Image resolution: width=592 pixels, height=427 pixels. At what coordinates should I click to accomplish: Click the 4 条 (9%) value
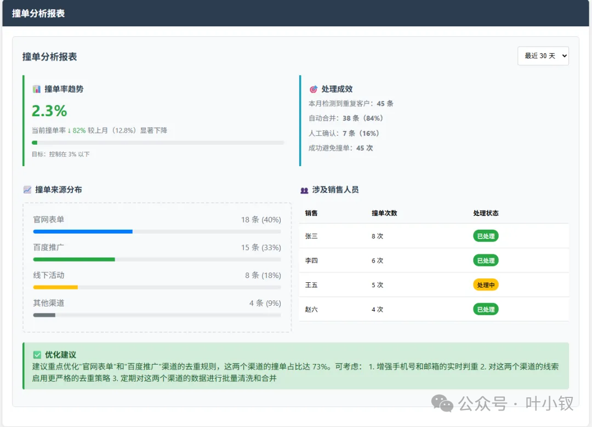tap(265, 303)
